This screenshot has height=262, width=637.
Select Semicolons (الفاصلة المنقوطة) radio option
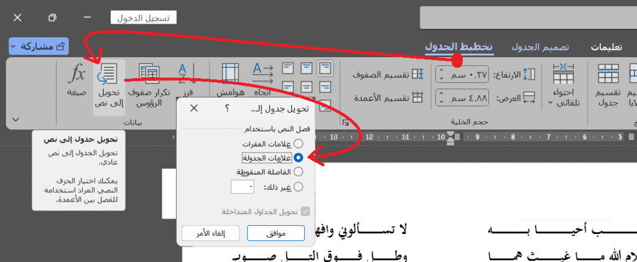click(x=298, y=172)
